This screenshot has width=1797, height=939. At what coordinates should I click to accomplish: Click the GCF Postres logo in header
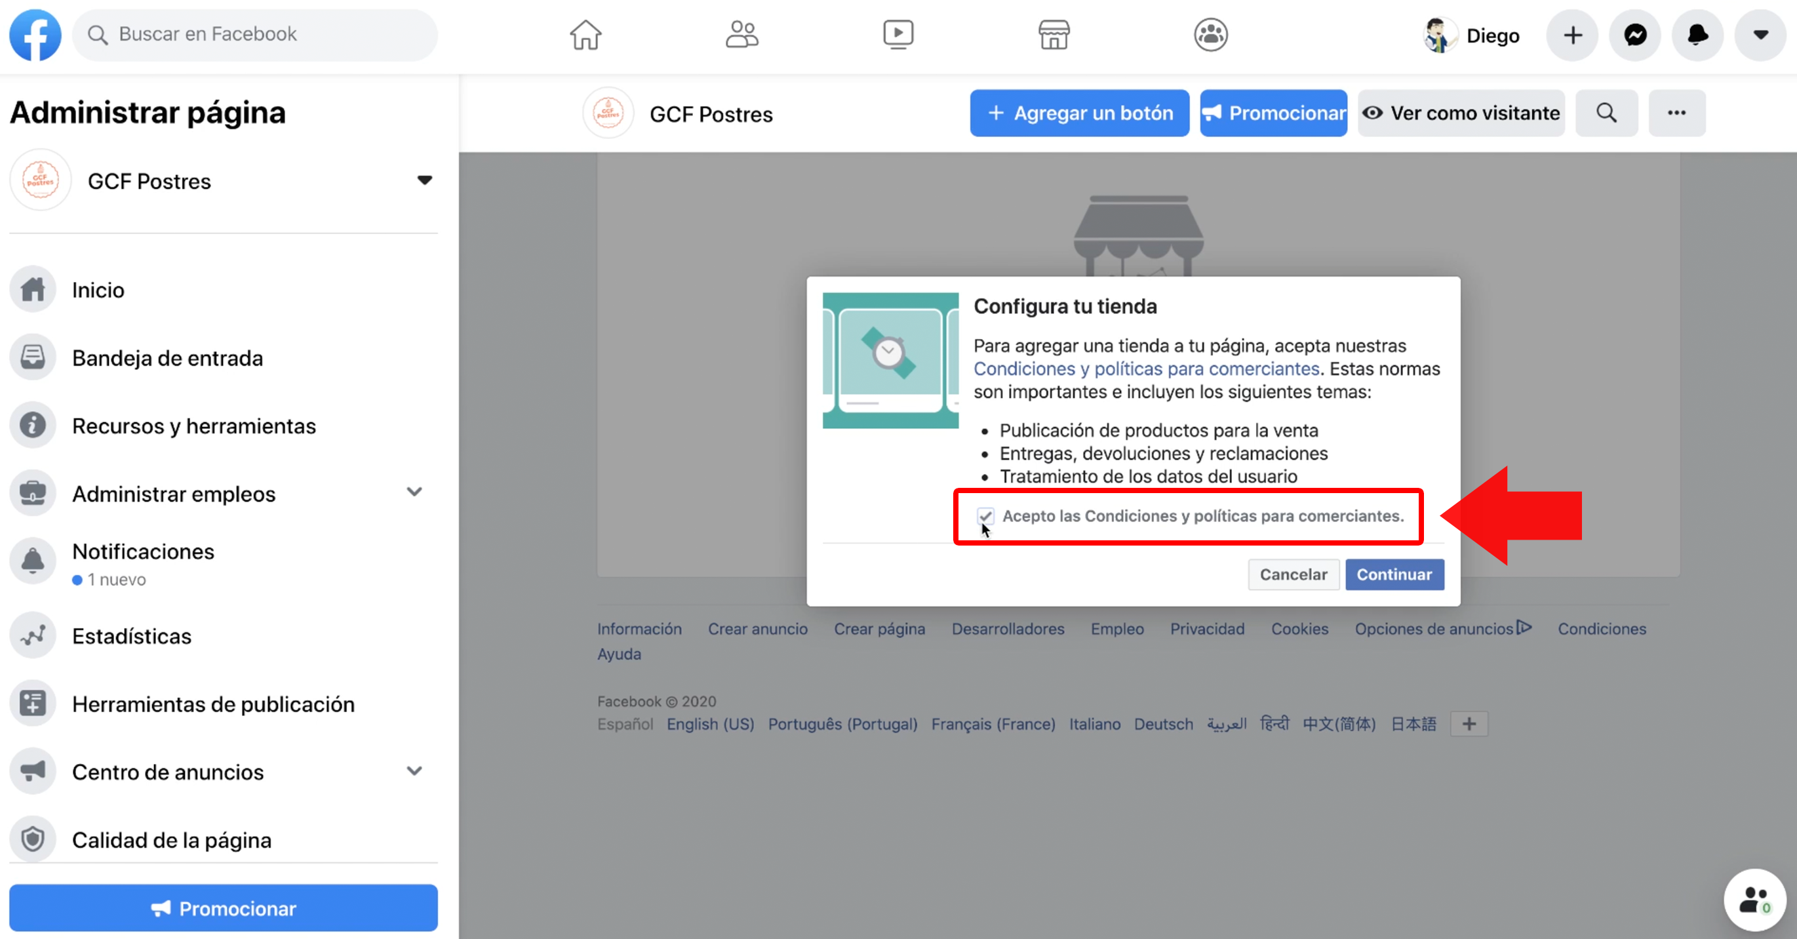coord(608,113)
